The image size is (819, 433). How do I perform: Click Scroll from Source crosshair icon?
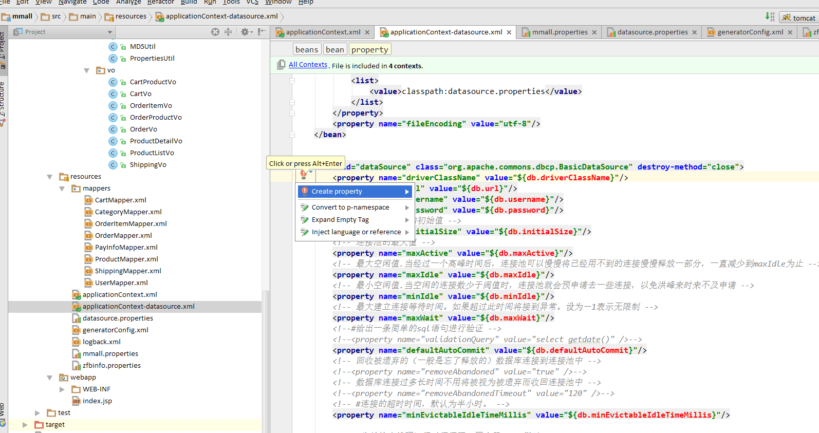215,32
